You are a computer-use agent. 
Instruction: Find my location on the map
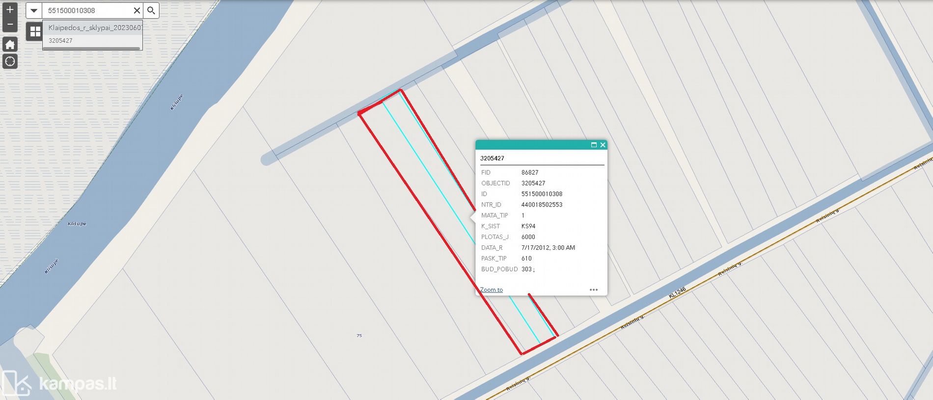(x=10, y=61)
